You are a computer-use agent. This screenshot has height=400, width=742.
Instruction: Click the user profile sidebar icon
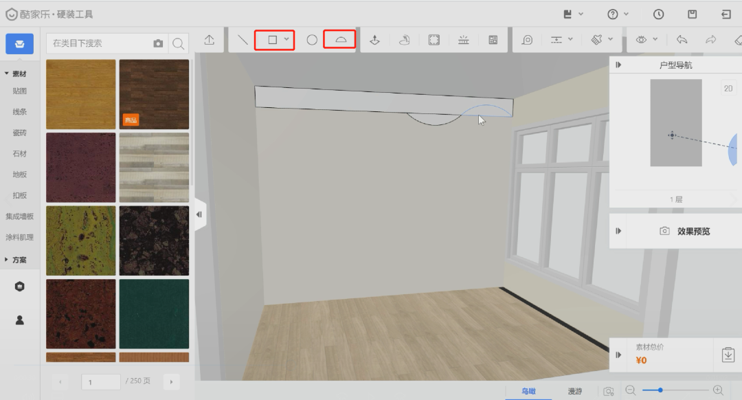(19, 320)
